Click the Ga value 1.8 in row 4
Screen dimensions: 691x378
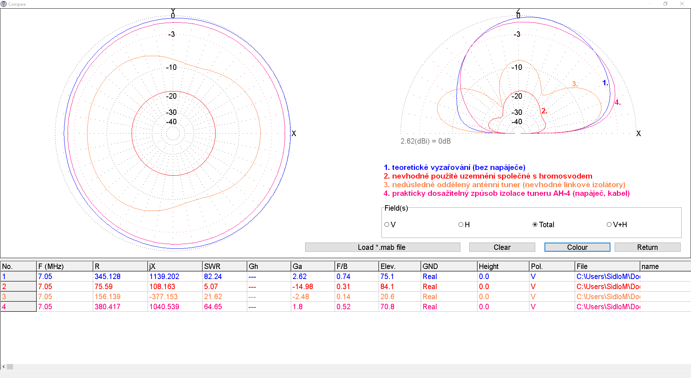(x=298, y=307)
